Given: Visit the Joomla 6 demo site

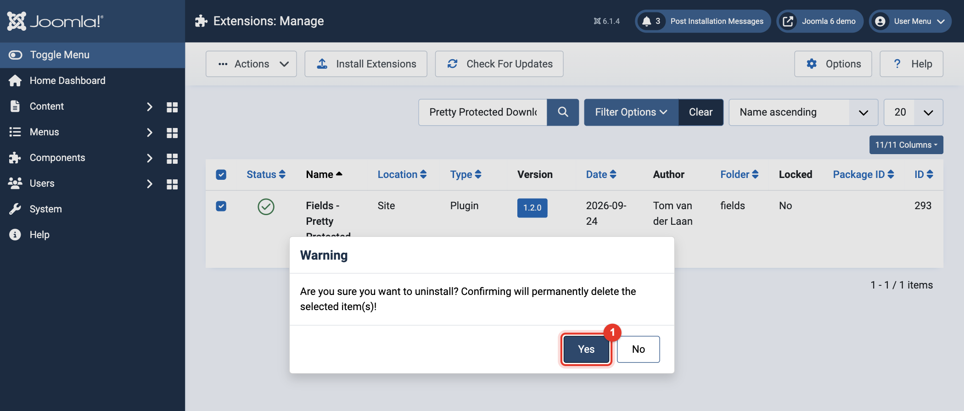Looking at the screenshot, I should click(x=820, y=21).
